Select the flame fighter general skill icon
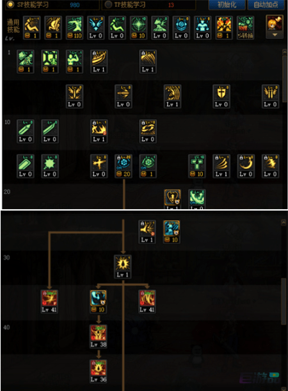The image size is (288, 391). click(224, 28)
